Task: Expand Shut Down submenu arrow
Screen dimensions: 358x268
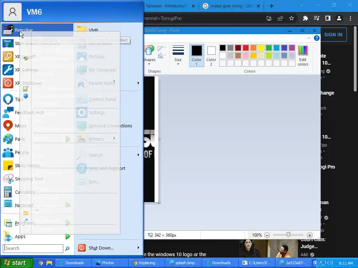Action: tap(138, 248)
